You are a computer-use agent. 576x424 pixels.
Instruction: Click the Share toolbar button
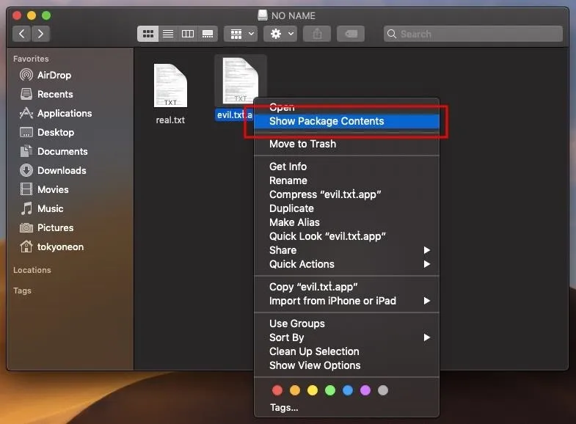317,34
